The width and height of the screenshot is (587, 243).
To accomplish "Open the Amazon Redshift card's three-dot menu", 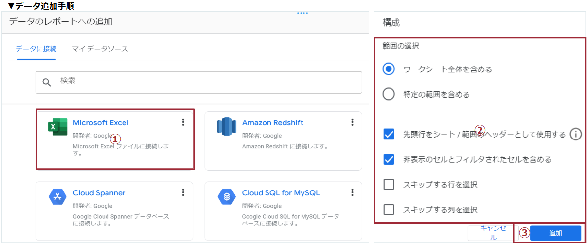I will [x=352, y=122].
